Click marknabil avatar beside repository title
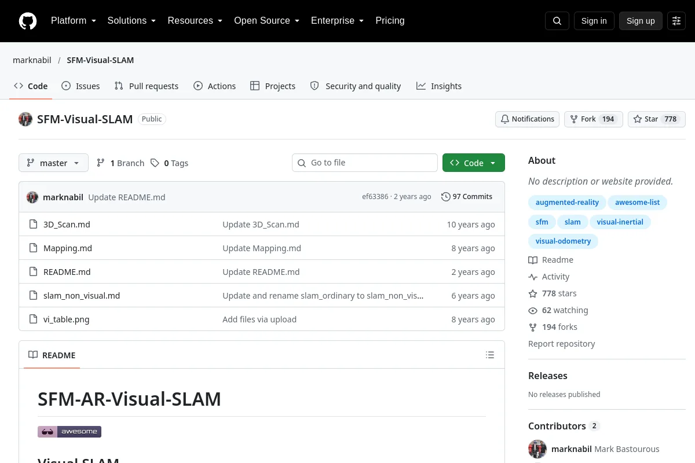 click(x=25, y=119)
